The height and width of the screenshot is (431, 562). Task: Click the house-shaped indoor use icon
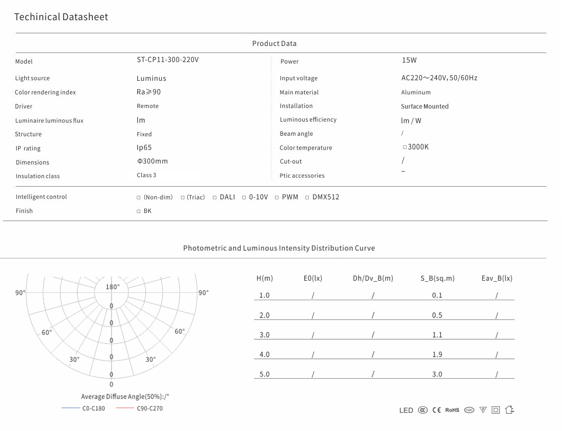(510, 410)
